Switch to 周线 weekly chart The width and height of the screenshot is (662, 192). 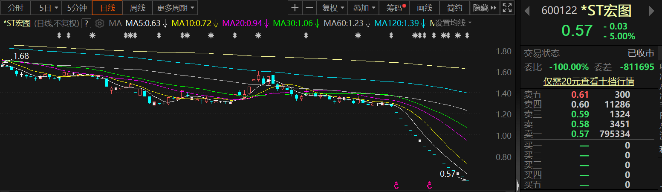137,8
